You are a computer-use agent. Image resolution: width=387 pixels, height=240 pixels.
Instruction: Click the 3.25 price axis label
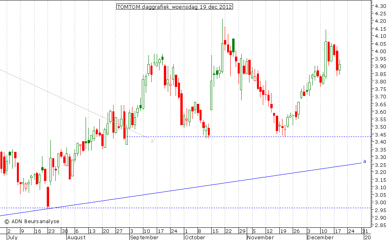pos(380,165)
